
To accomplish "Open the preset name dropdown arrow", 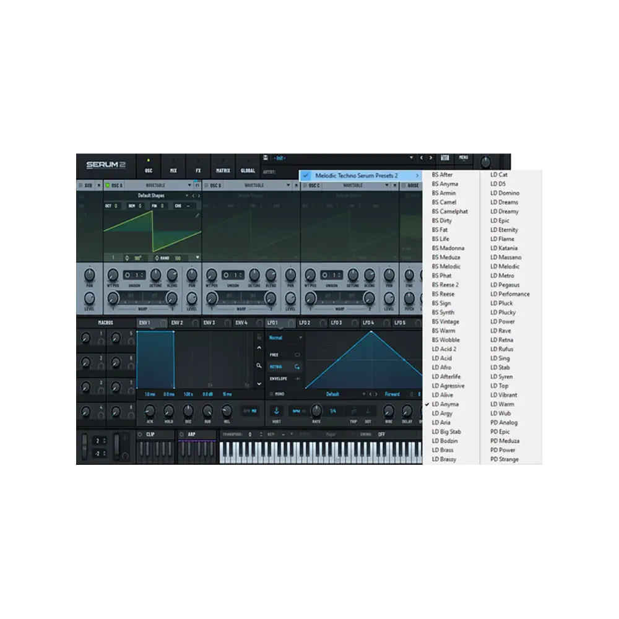I will (411, 158).
